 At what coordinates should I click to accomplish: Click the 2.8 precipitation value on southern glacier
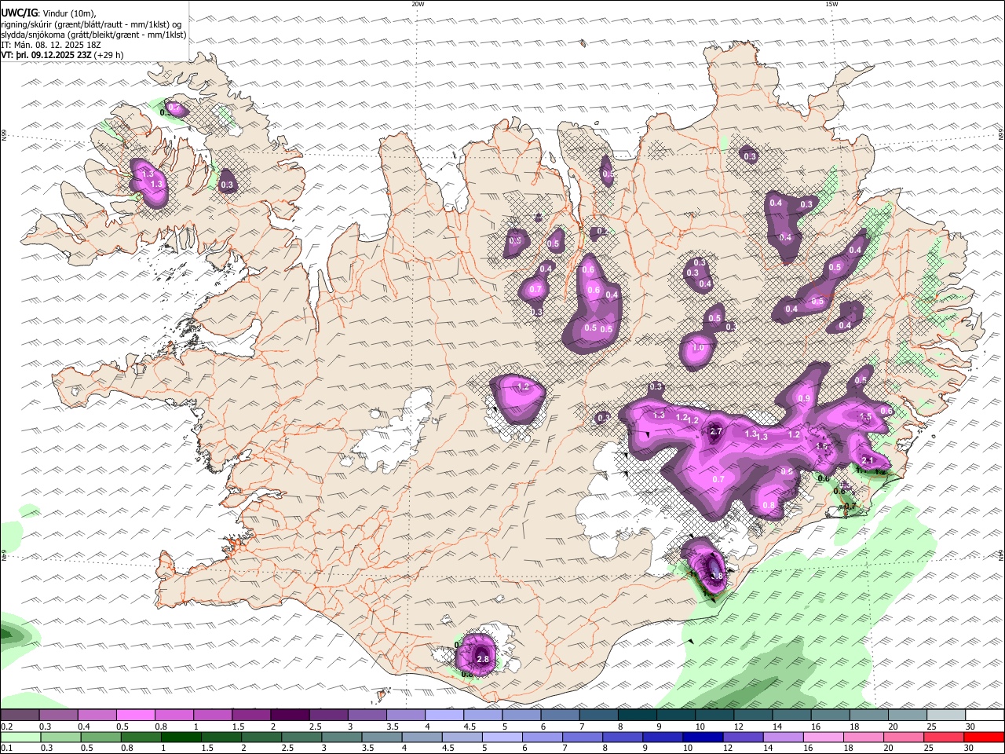coord(483,659)
